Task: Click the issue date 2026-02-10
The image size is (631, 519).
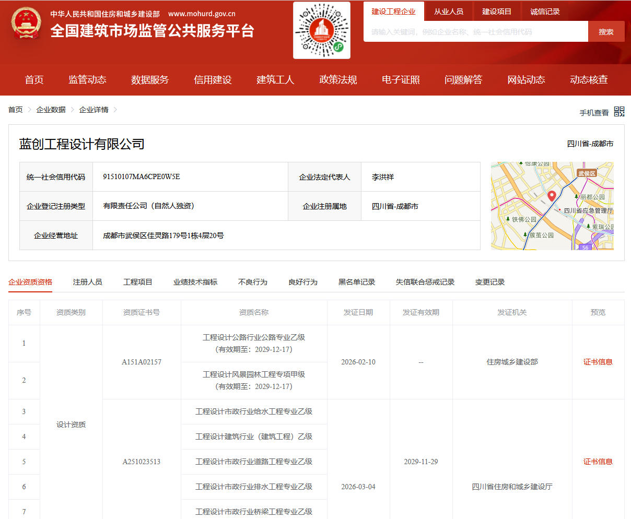Action: [x=358, y=362]
